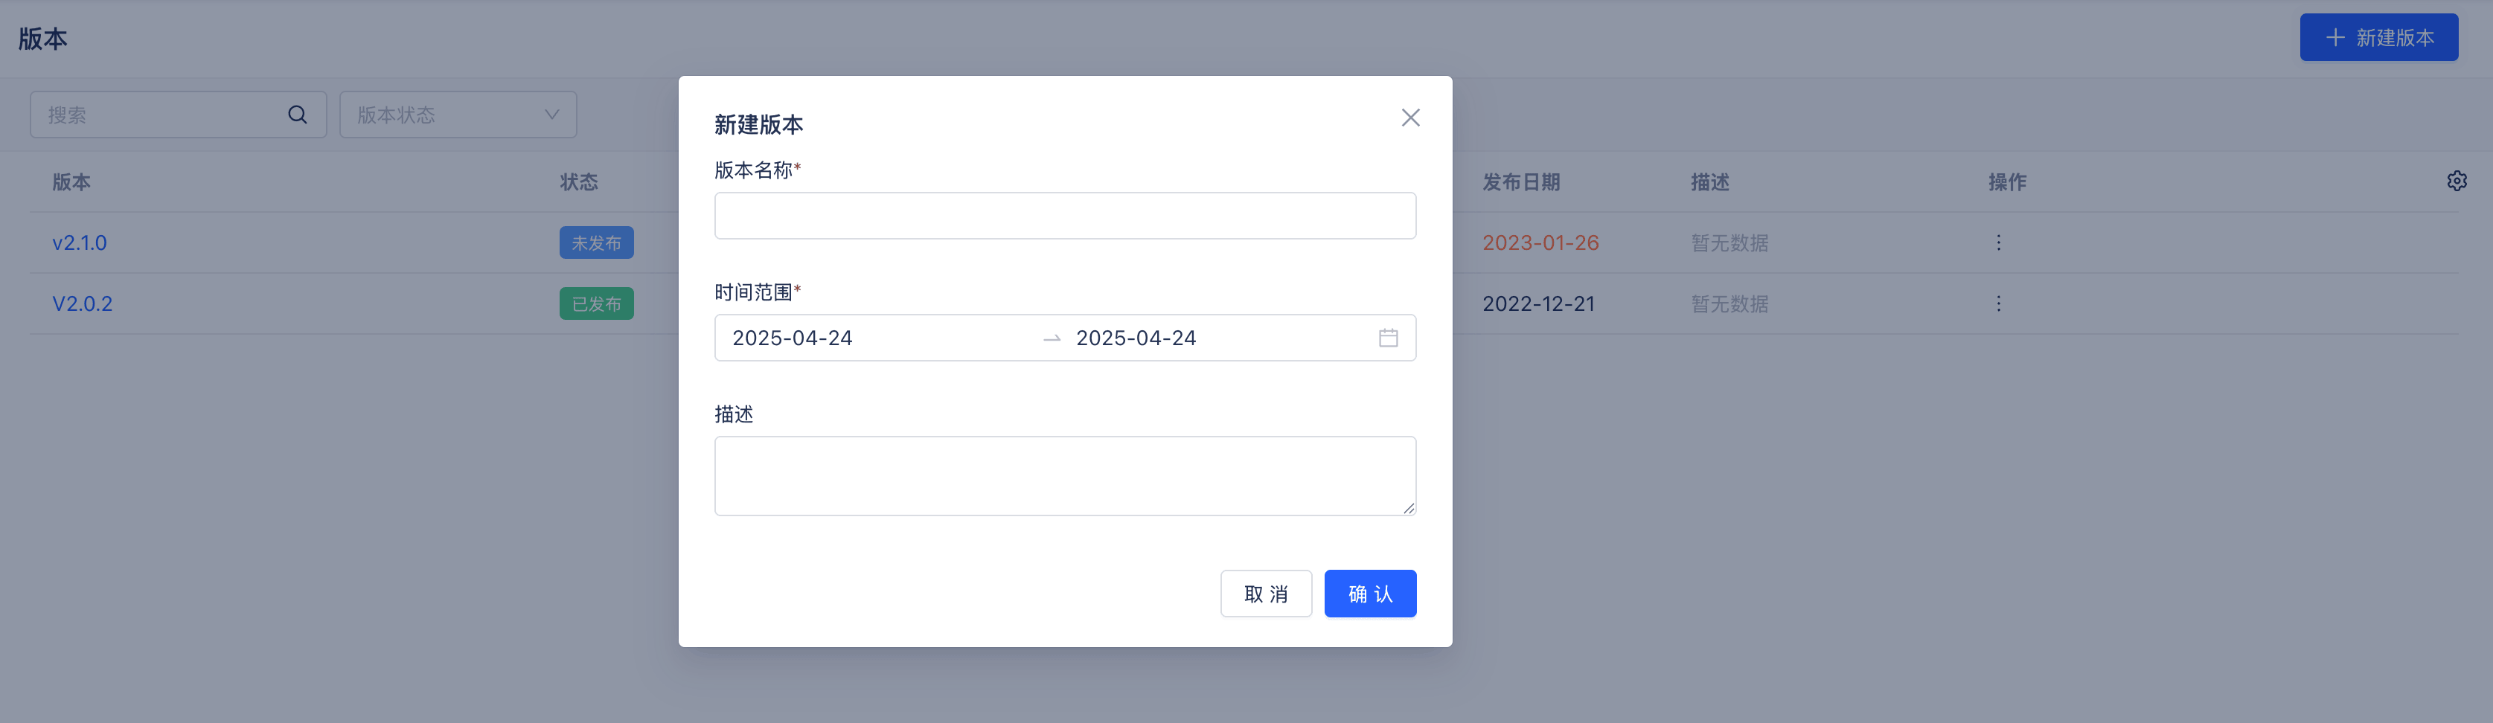Click the 搜索 search input box
The height and width of the screenshot is (723, 2493).
(160, 115)
